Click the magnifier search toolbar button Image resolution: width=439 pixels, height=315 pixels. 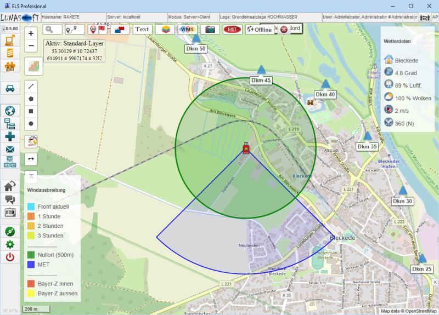point(52,29)
